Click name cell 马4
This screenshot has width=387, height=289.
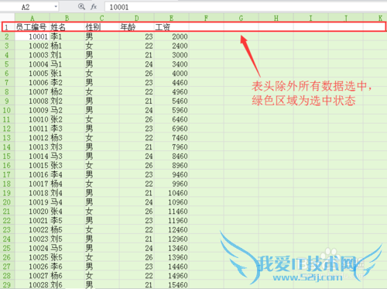[x=67, y=202]
